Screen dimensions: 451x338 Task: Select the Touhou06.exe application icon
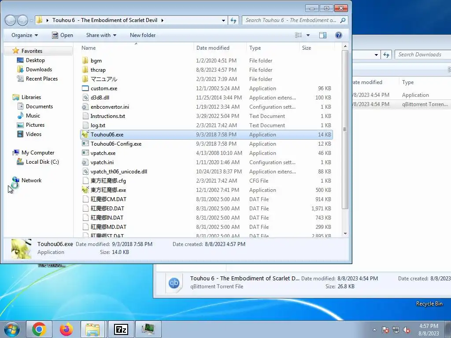[85, 135]
